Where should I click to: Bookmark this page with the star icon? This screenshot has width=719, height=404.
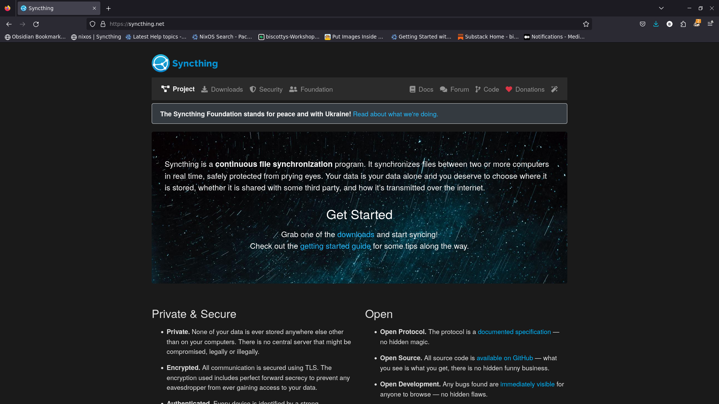click(586, 24)
